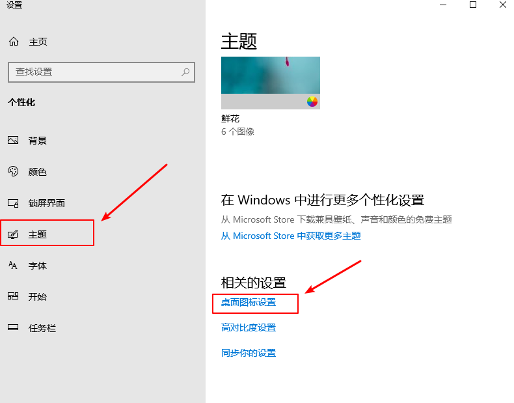Click the Home (主页) house icon
The height and width of the screenshot is (403, 514).
coord(14,42)
